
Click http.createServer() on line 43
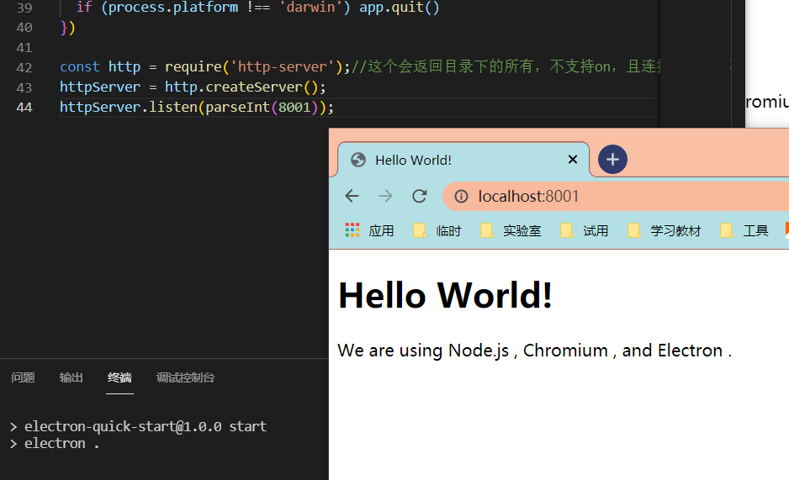coord(241,87)
